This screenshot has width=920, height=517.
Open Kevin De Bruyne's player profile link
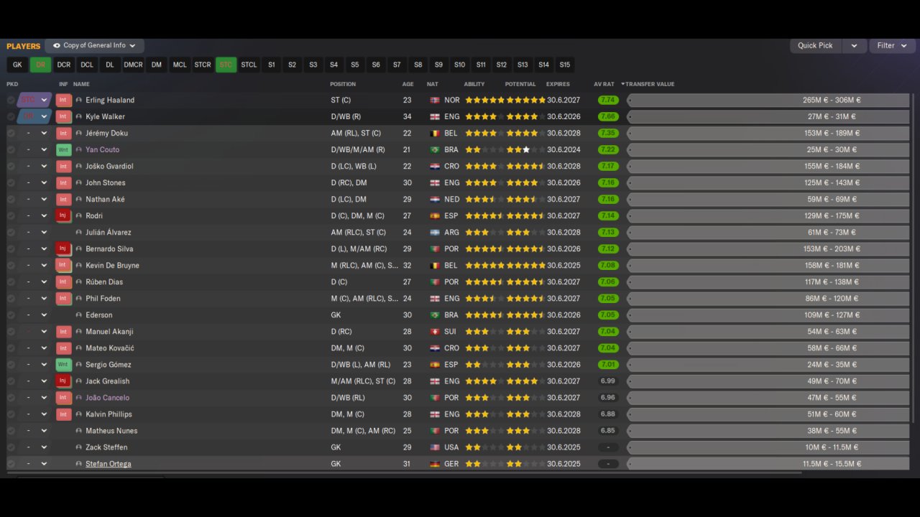click(x=113, y=266)
